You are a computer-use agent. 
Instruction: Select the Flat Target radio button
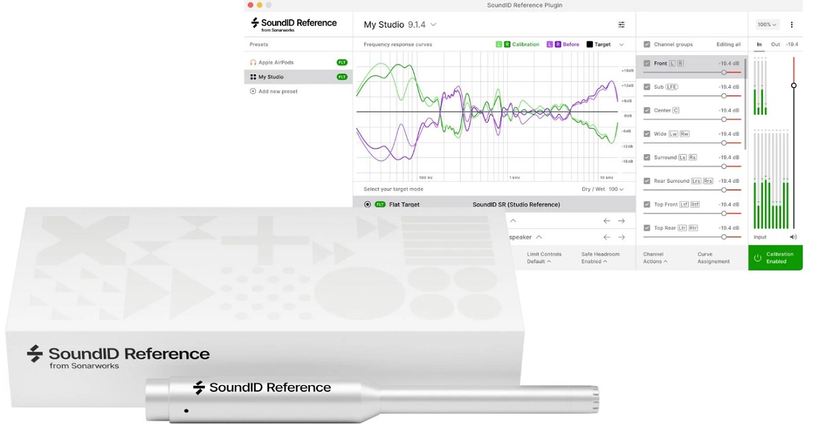click(368, 204)
